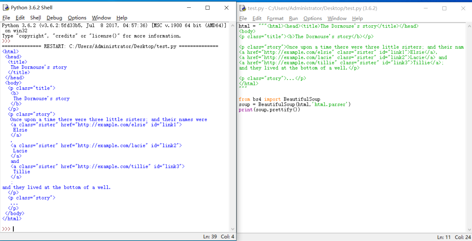This screenshot has width=472, height=241.
Task: Click 'Once upon a time' line in shell
Action: 109,120
